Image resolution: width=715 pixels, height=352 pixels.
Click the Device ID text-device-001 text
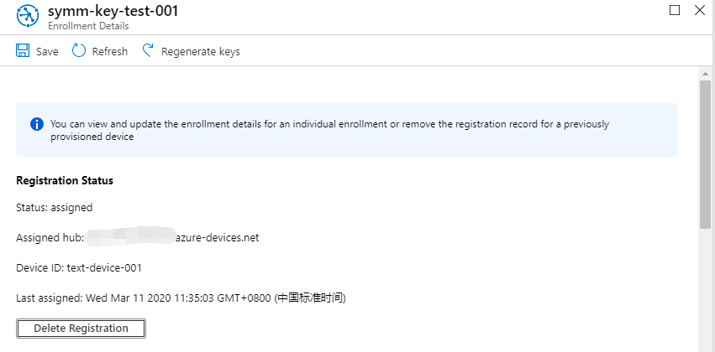tap(79, 268)
